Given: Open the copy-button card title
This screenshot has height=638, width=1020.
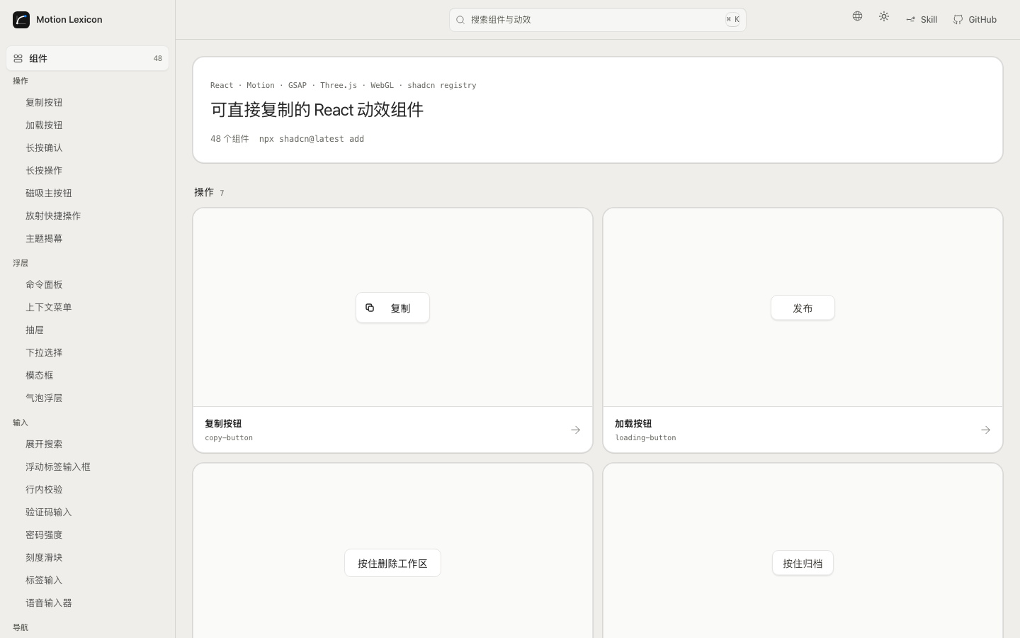Looking at the screenshot, I should (229, 438).
